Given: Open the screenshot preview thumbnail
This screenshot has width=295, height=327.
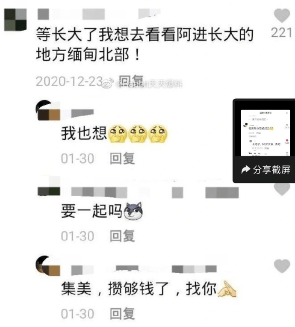Looking at the screenshot, I should [x=265, y=133].
